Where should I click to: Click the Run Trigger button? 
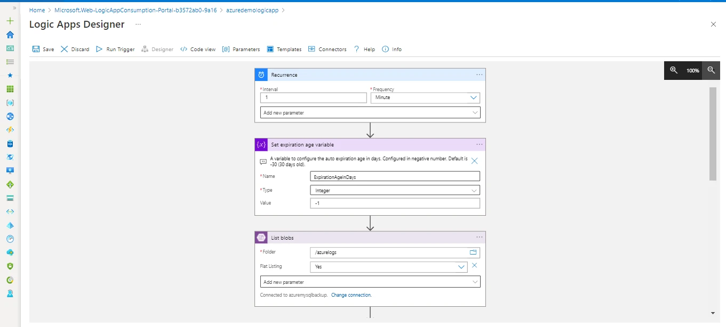click(115, 48)
